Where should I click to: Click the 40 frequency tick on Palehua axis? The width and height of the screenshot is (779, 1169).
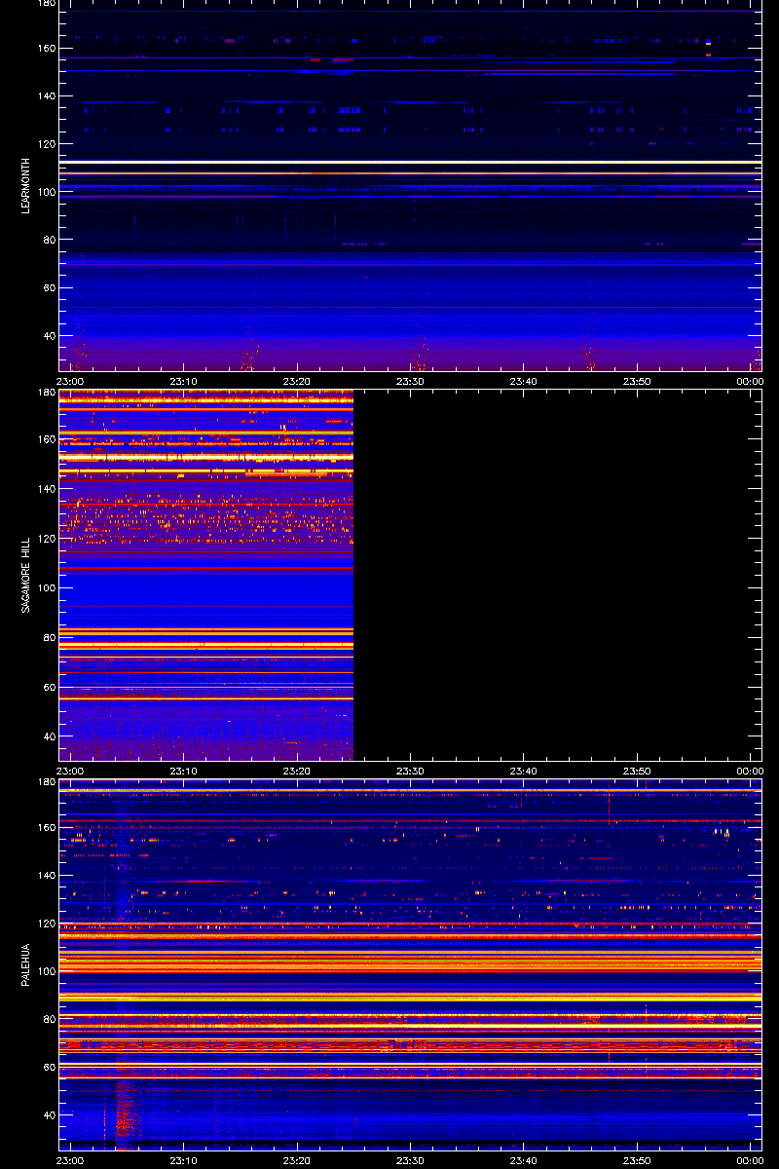[50, 1115]
